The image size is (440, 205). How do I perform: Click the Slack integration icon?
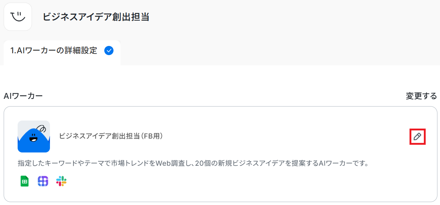pyautogui.click(x=61, y=181)
